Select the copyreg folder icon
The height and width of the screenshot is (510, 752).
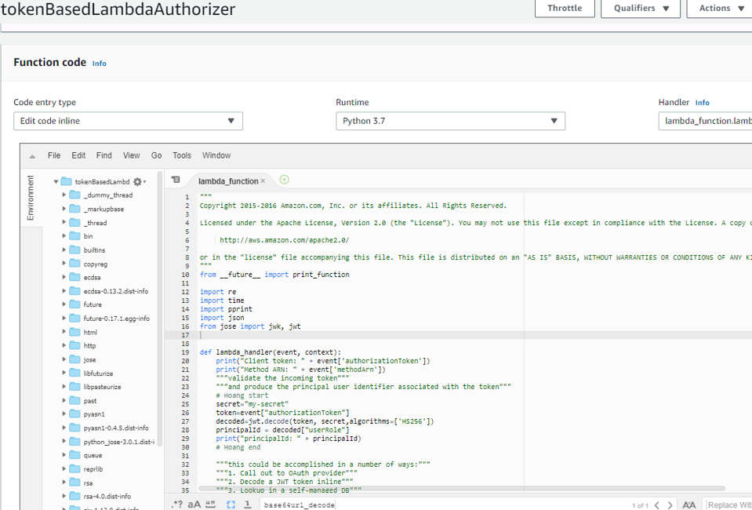(x=74, y=264)
